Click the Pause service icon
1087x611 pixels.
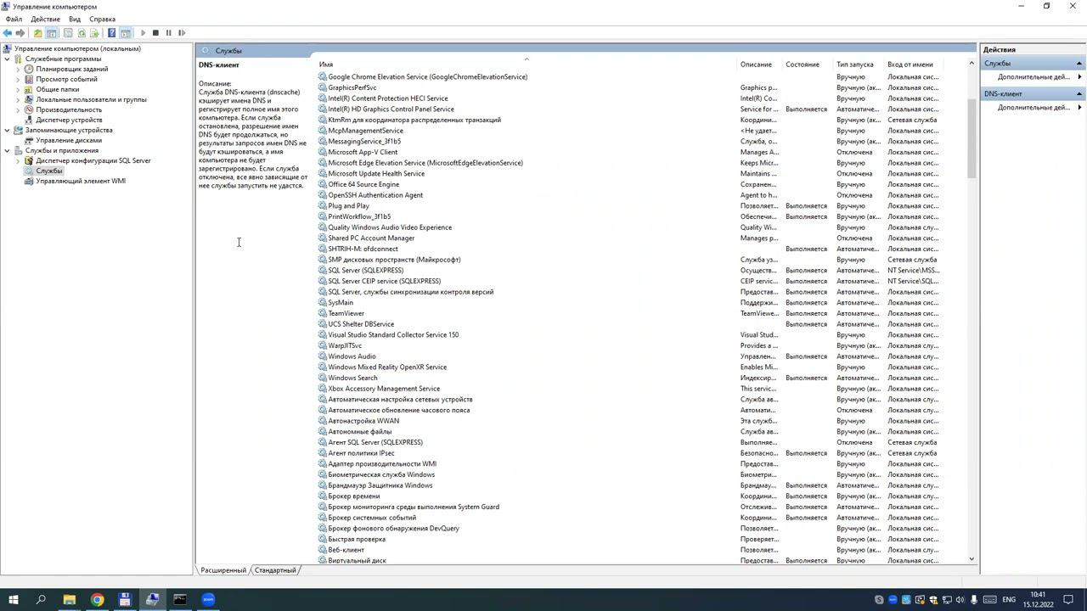tap(168, 33)
